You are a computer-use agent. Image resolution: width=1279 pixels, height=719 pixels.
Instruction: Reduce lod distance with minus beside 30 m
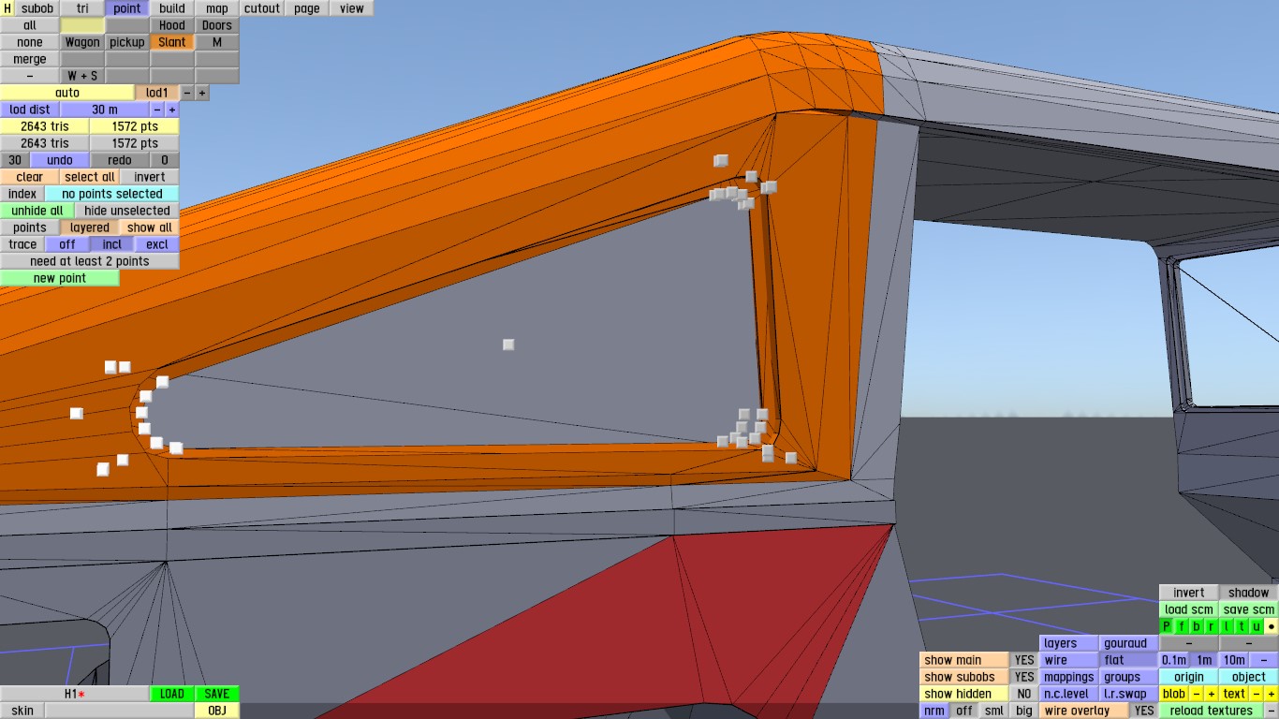coord(157,110)
